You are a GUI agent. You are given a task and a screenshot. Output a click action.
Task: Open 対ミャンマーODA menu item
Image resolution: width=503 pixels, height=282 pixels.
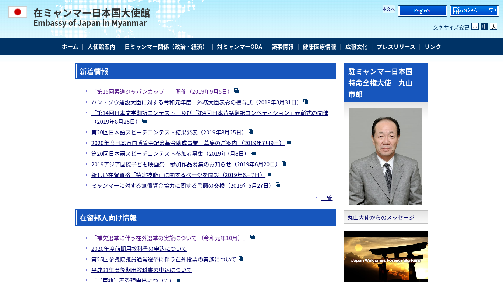coord(240,47)
